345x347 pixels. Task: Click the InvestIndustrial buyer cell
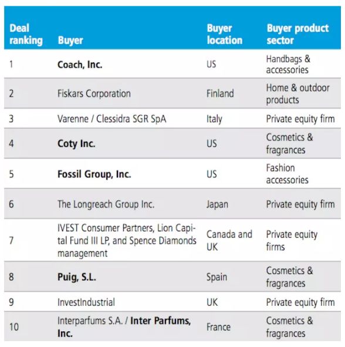pyautogui.click(x=86, y=302)
